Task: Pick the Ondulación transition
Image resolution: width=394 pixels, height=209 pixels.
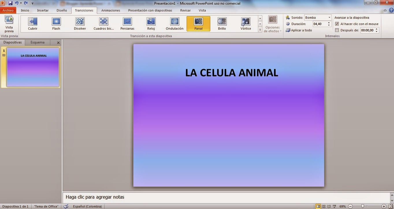Action: [174, 23]
